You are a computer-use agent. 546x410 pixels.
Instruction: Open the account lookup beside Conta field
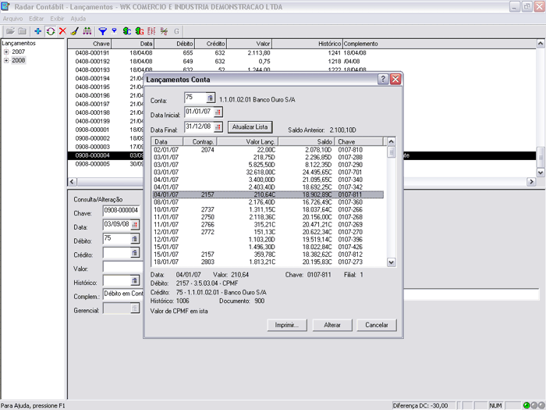211,98
